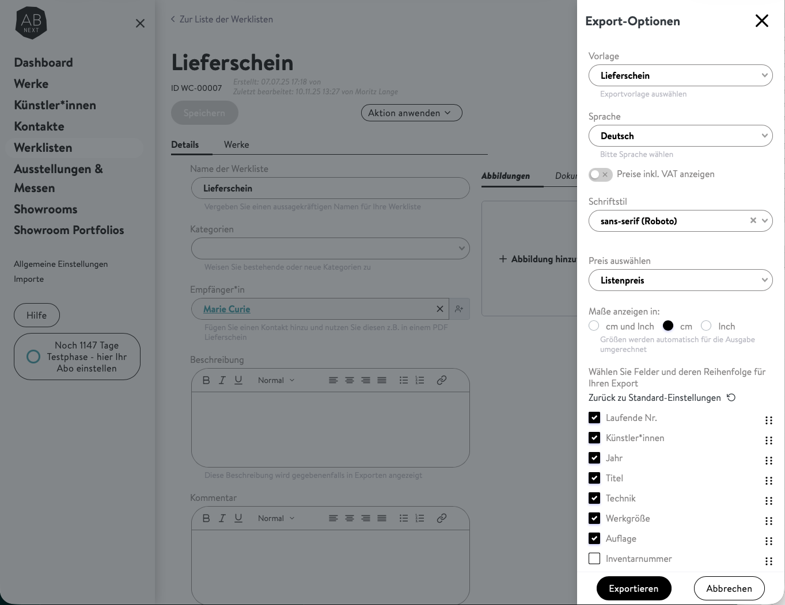Uncheck the Auflage field checkbox
The image size is (785, 605).
(x=594, y=538)
